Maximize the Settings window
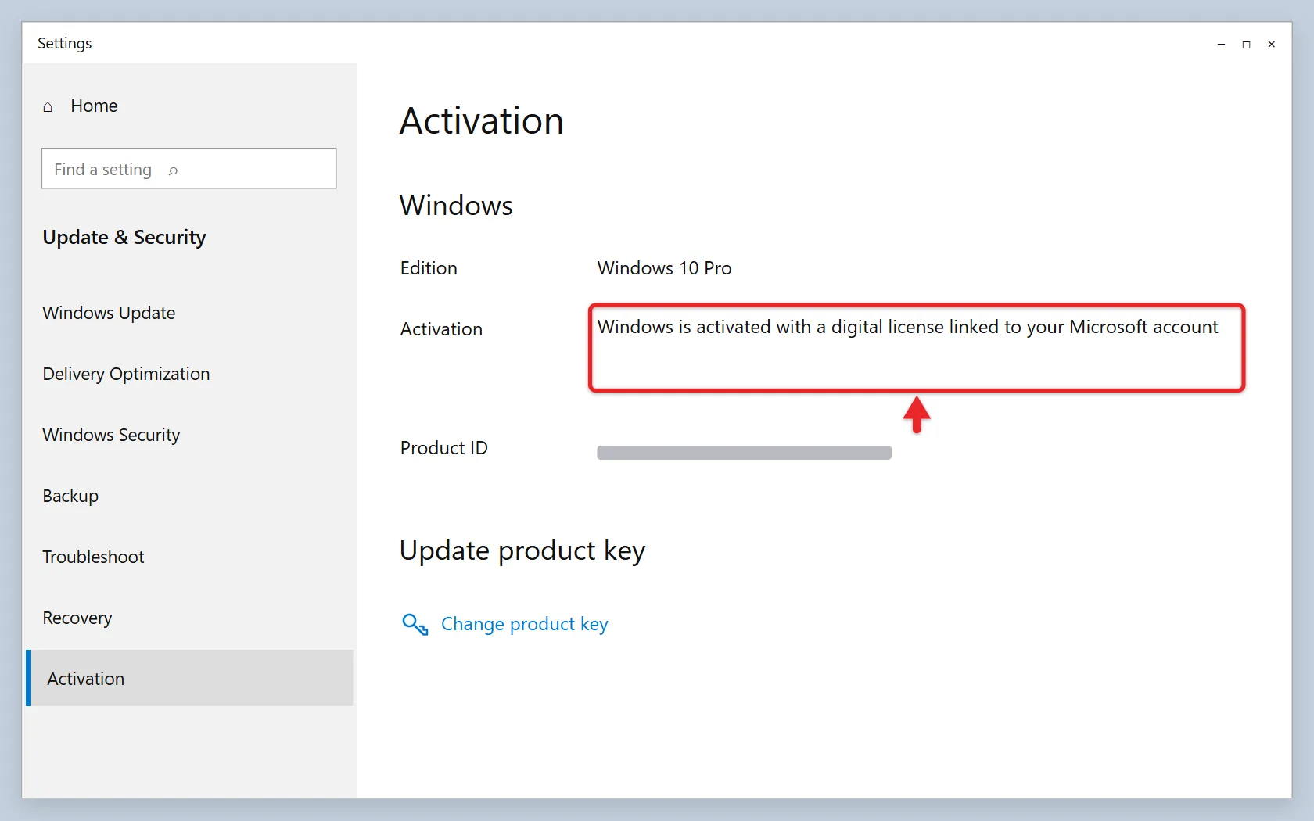This screenshot has height=821, width=1314. coord(1246,45)
